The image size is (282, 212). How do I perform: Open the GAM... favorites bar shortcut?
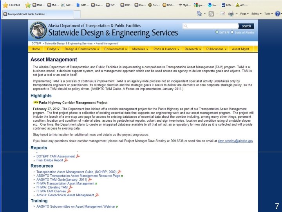point(83,5)
